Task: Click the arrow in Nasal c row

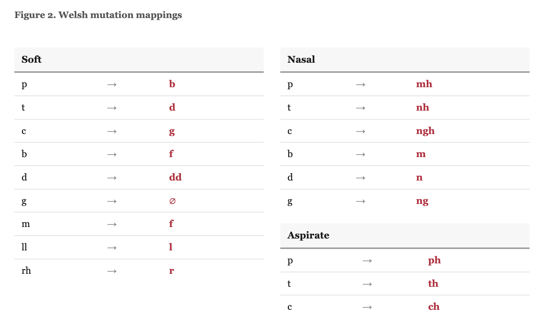Action: [361, 131]
